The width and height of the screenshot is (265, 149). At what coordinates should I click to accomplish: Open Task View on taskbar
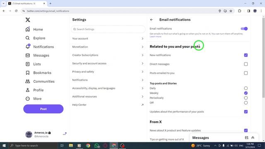pyautogui.click(x=62, y=145)
